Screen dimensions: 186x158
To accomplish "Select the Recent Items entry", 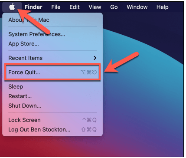I will (x=52, y=58).
